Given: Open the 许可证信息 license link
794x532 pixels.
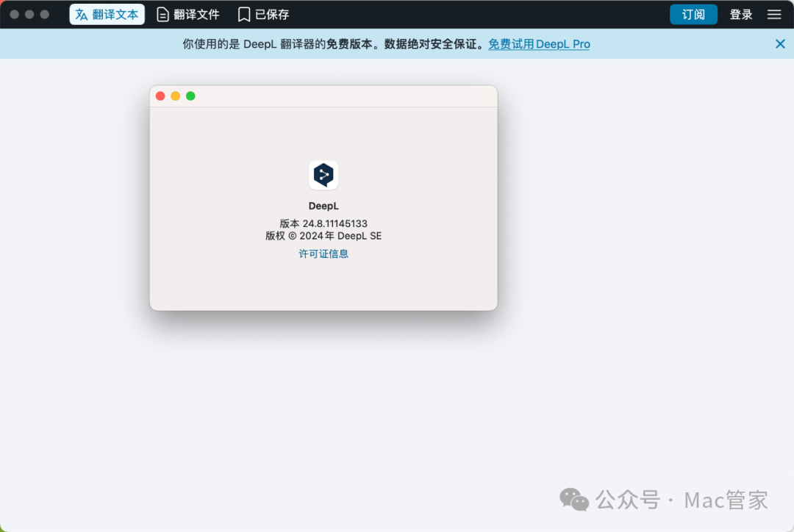Looking at the screenshot, I should (x=323, y=254).
